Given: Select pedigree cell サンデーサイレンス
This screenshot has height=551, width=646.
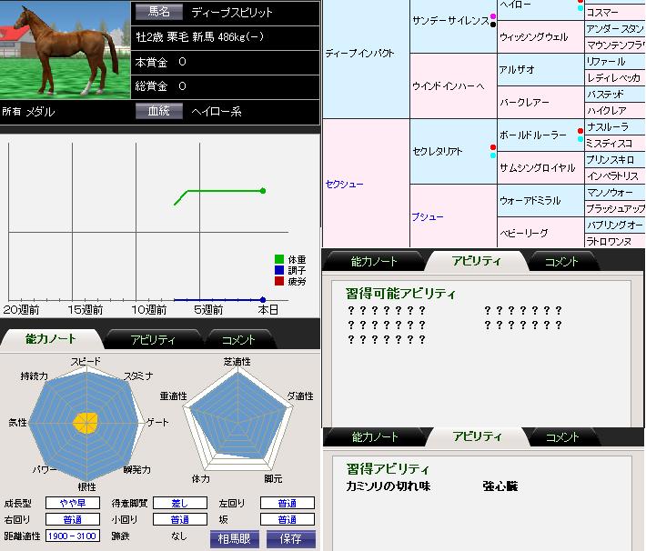Looking at the screenshot, I should (453, 26).
